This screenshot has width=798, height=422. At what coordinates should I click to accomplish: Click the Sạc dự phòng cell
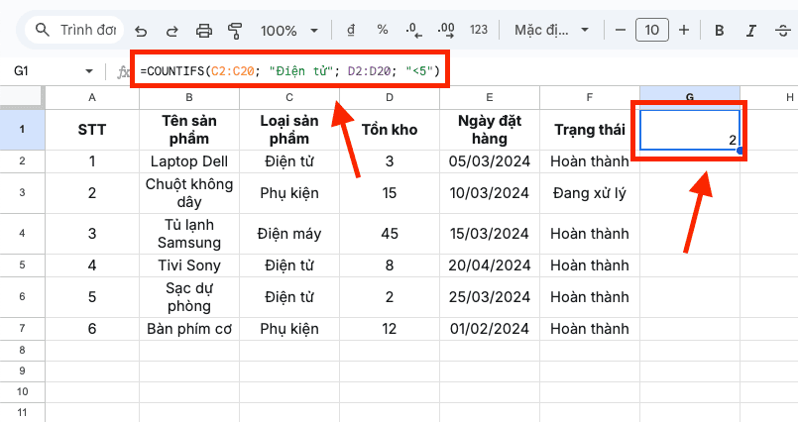[189, 297]
